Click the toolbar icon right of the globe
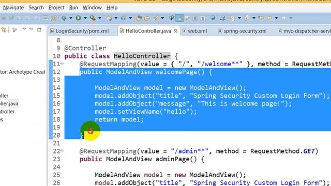The height and width of the screenshot is (186, 331). click(222, 18)
